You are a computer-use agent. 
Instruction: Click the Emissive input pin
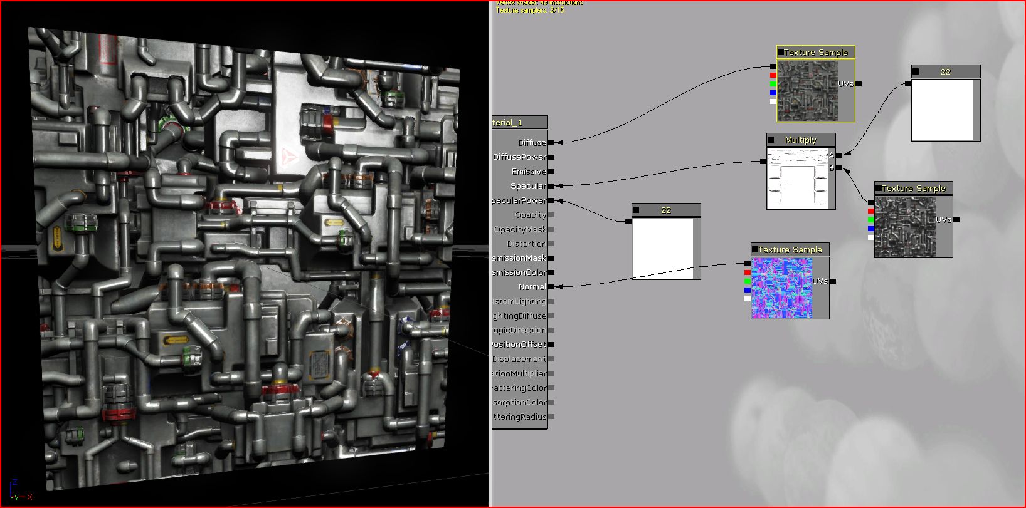551,172
